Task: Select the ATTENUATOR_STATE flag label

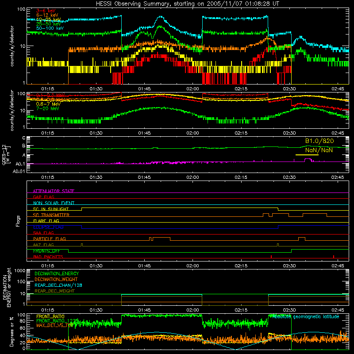Action: pos(54,191)
